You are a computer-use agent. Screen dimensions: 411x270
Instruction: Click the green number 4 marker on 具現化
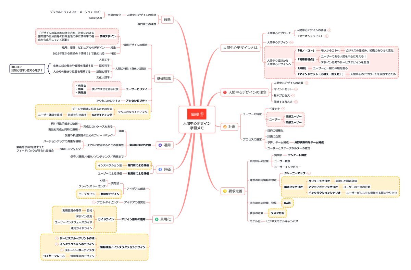point(157,219)
